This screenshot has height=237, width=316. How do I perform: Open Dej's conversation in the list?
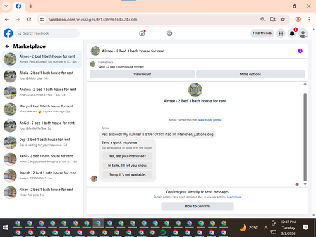42,142
